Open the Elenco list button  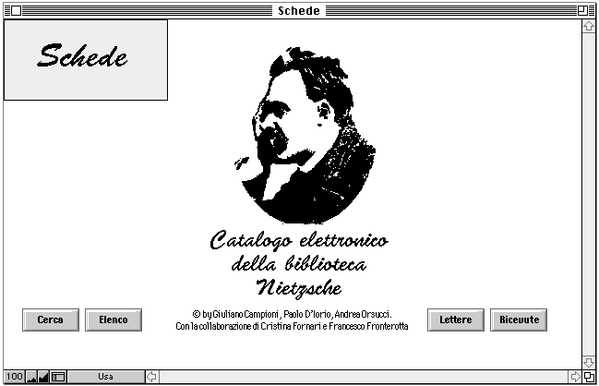point(114,320)
